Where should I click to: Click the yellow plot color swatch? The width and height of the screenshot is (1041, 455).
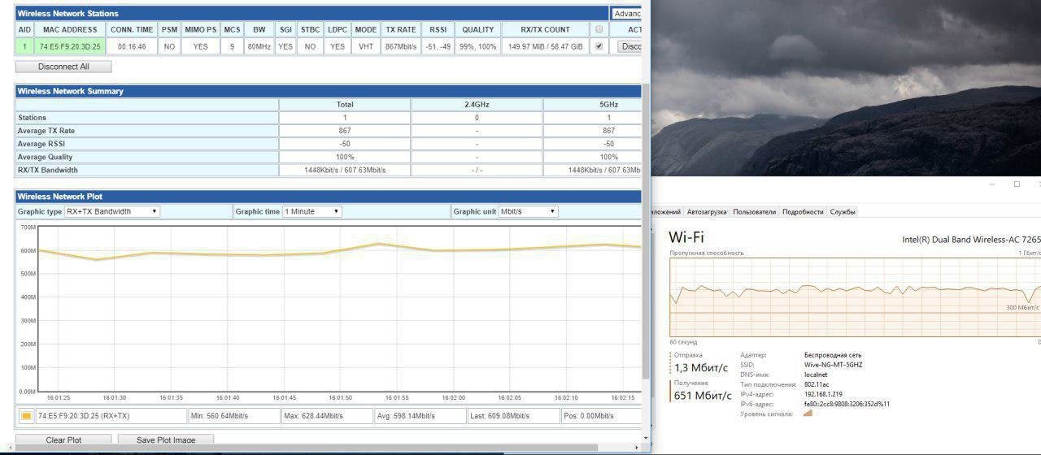click(26, 416)
